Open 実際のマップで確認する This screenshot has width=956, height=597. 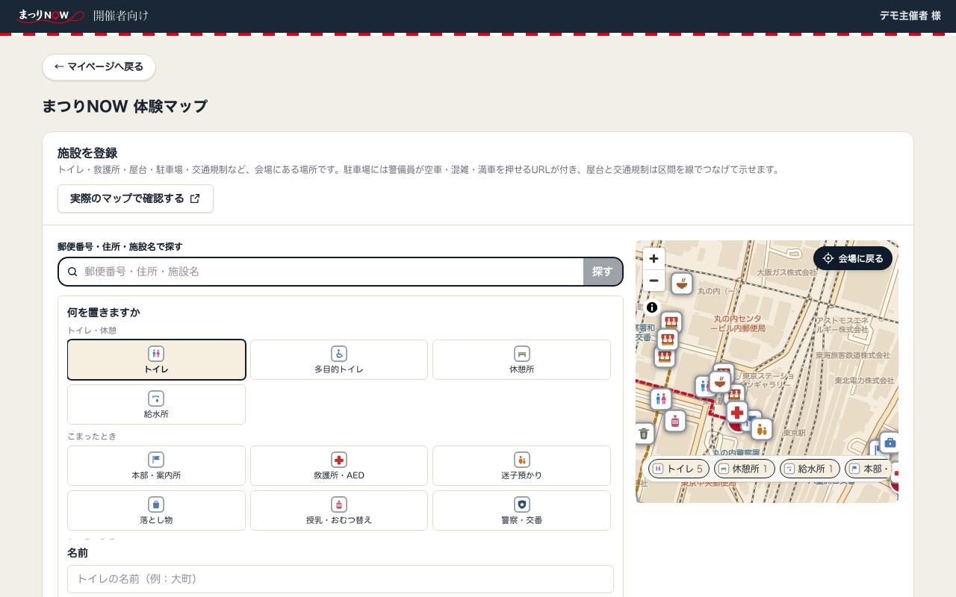point(135,199)
